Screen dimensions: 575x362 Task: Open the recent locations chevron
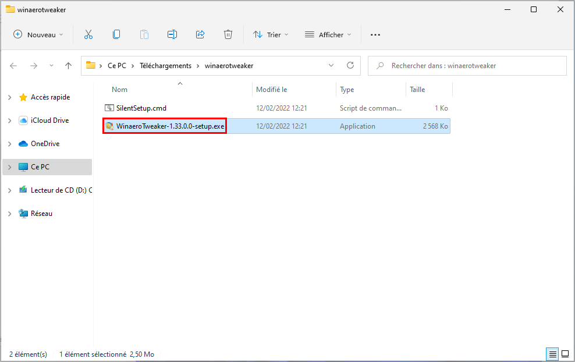[x=51, y=66]
